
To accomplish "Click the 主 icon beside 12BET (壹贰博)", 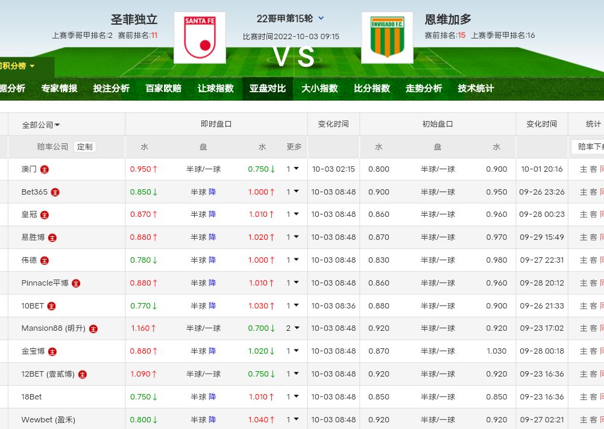I will (x=83, y=374).
